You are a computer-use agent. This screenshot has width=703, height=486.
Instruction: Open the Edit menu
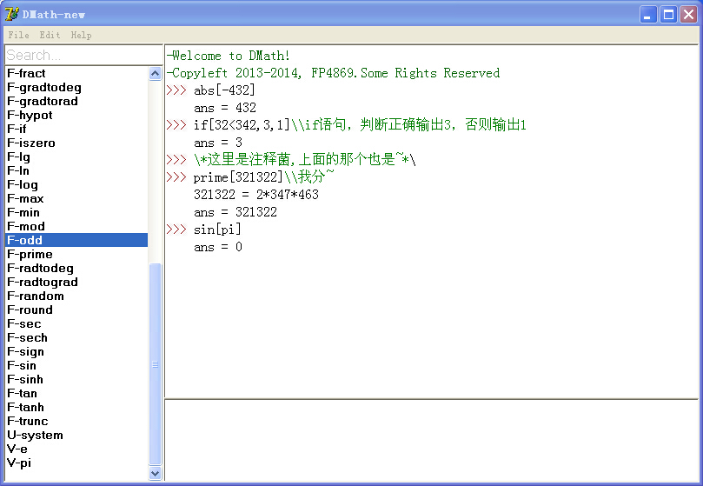(50, 35)
